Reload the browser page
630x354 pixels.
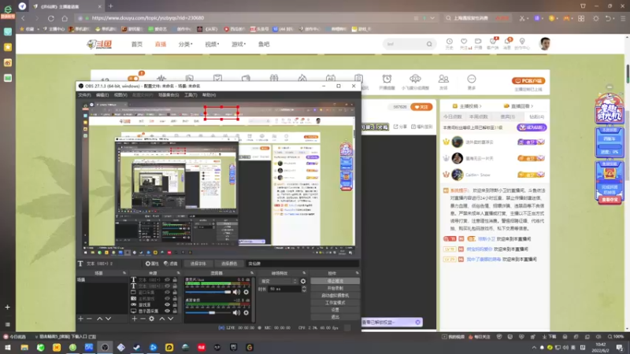[x=50, y=18]
